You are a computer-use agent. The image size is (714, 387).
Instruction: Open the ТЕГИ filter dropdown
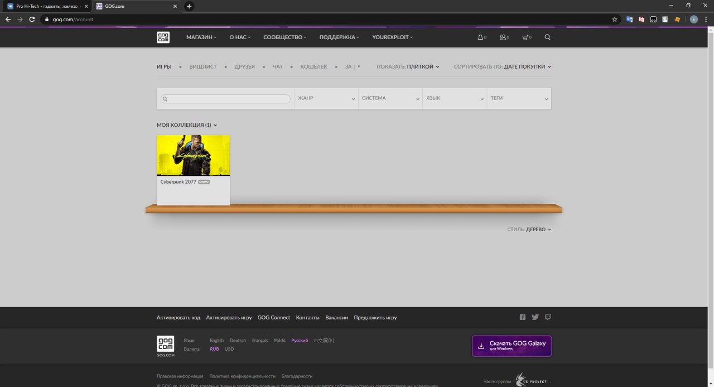(x=519, y=98)
